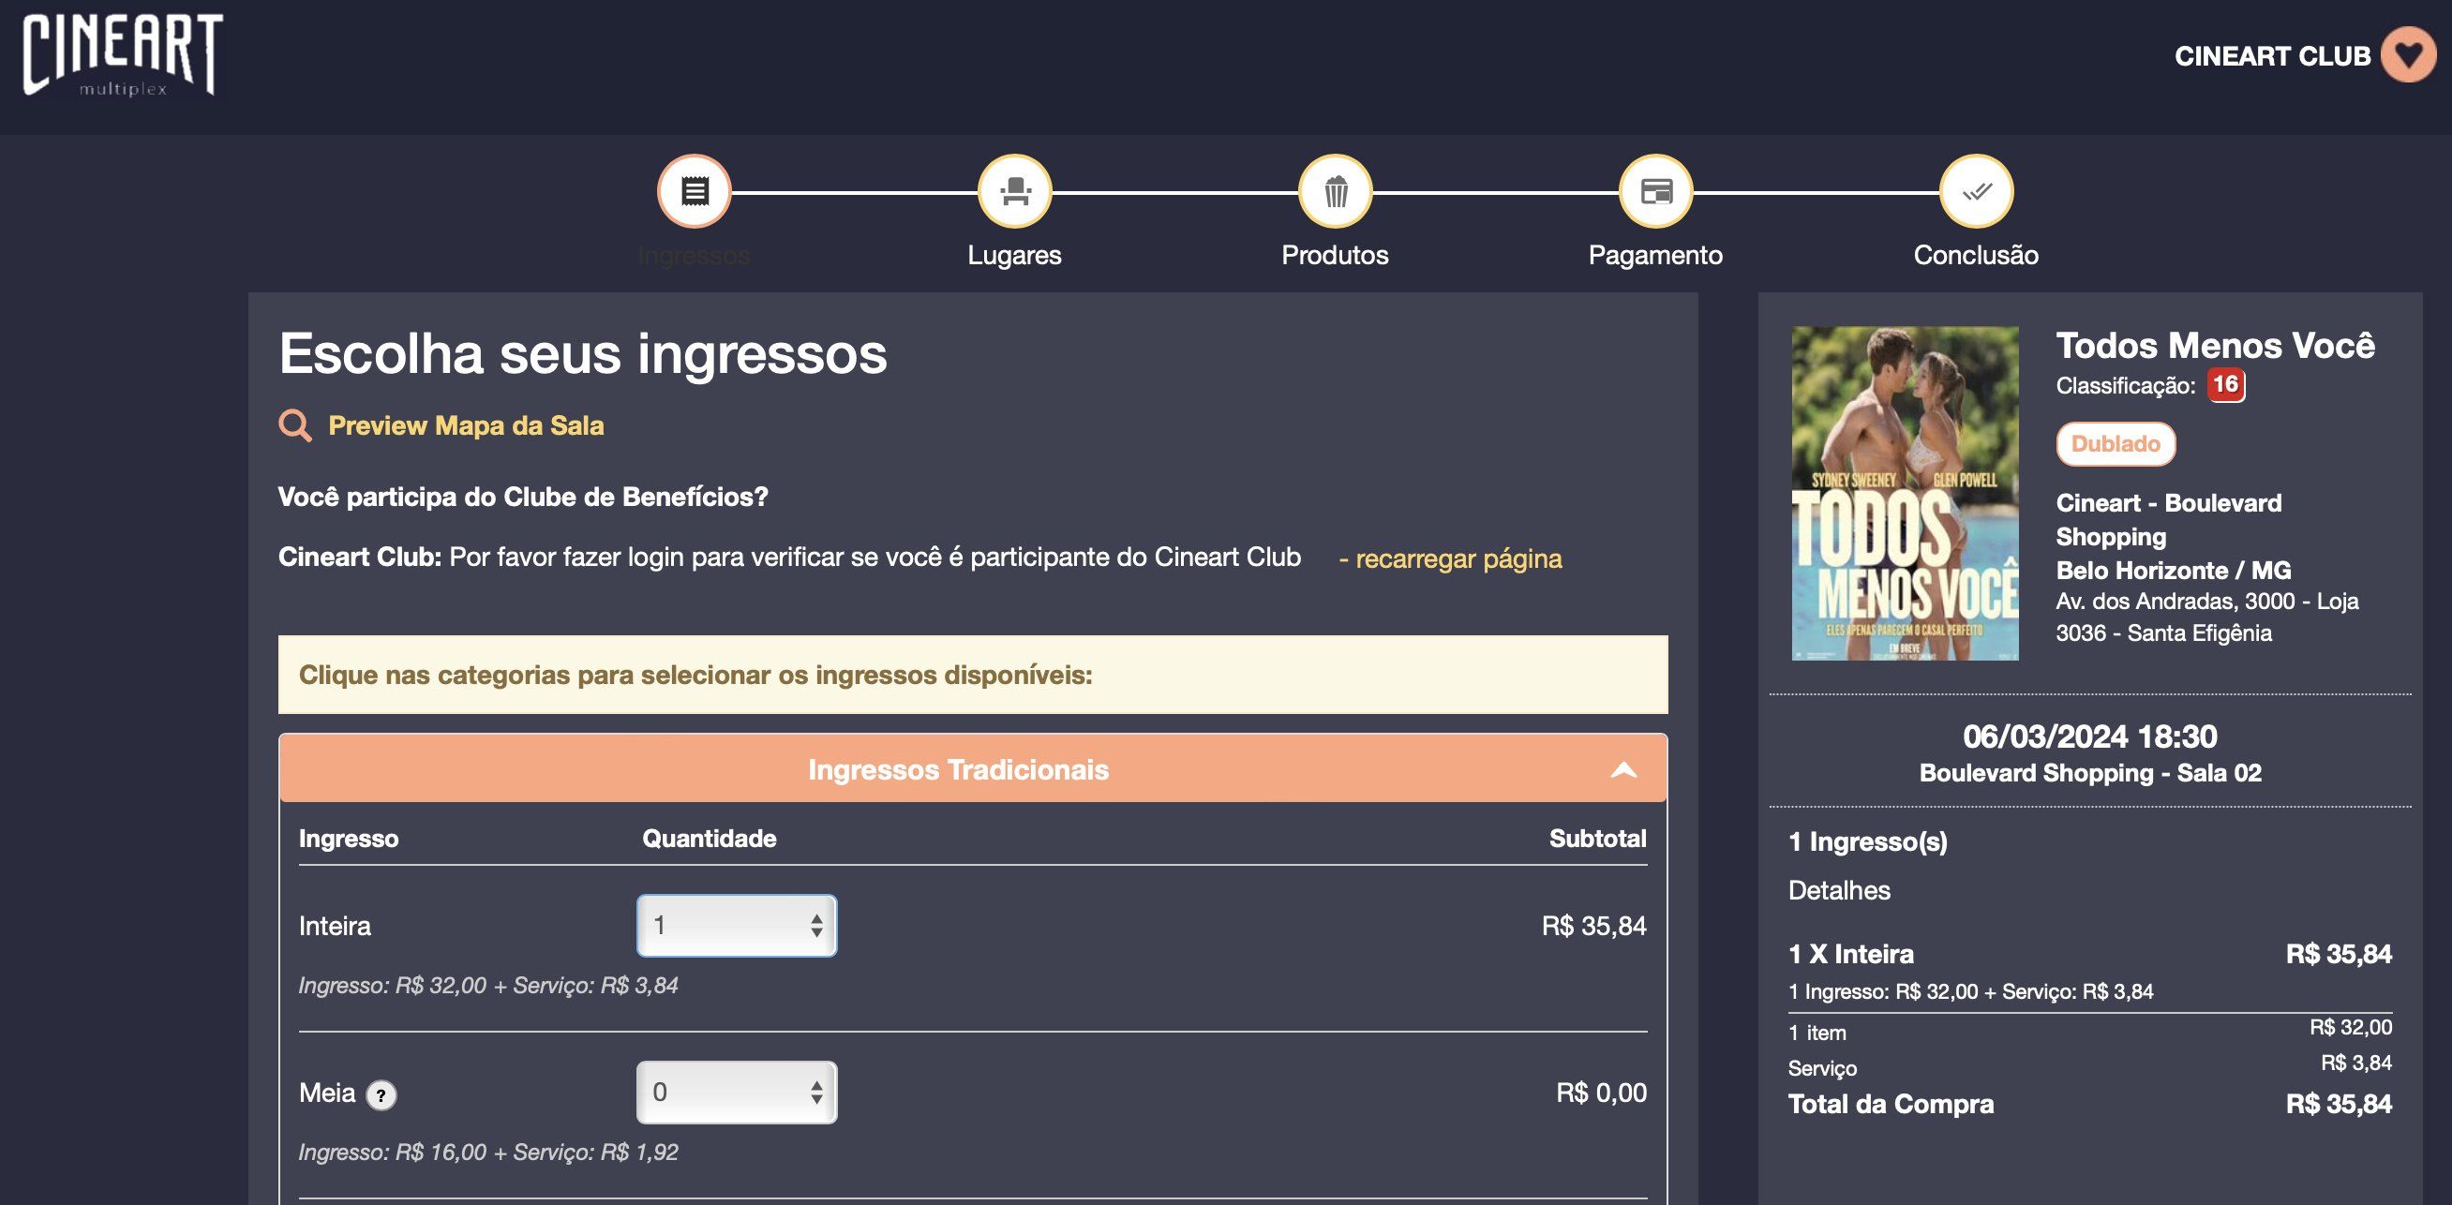
Task: Click Todos Menos Você movie poster
Action: [1905, 493]
